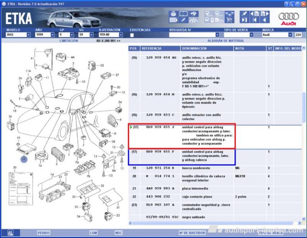Click the horizontal scrollbar right arrow

(299, 223)
